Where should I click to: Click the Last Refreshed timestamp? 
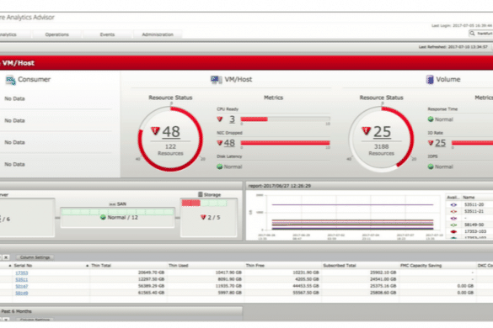pos(453,47)
